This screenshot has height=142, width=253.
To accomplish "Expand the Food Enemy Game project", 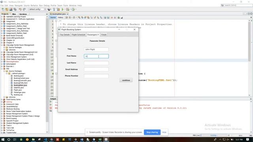I will (x=2, y=99).
